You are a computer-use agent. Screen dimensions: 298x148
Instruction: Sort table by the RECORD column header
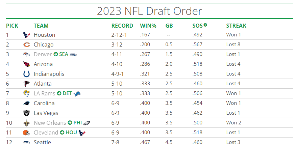[122, 26]
